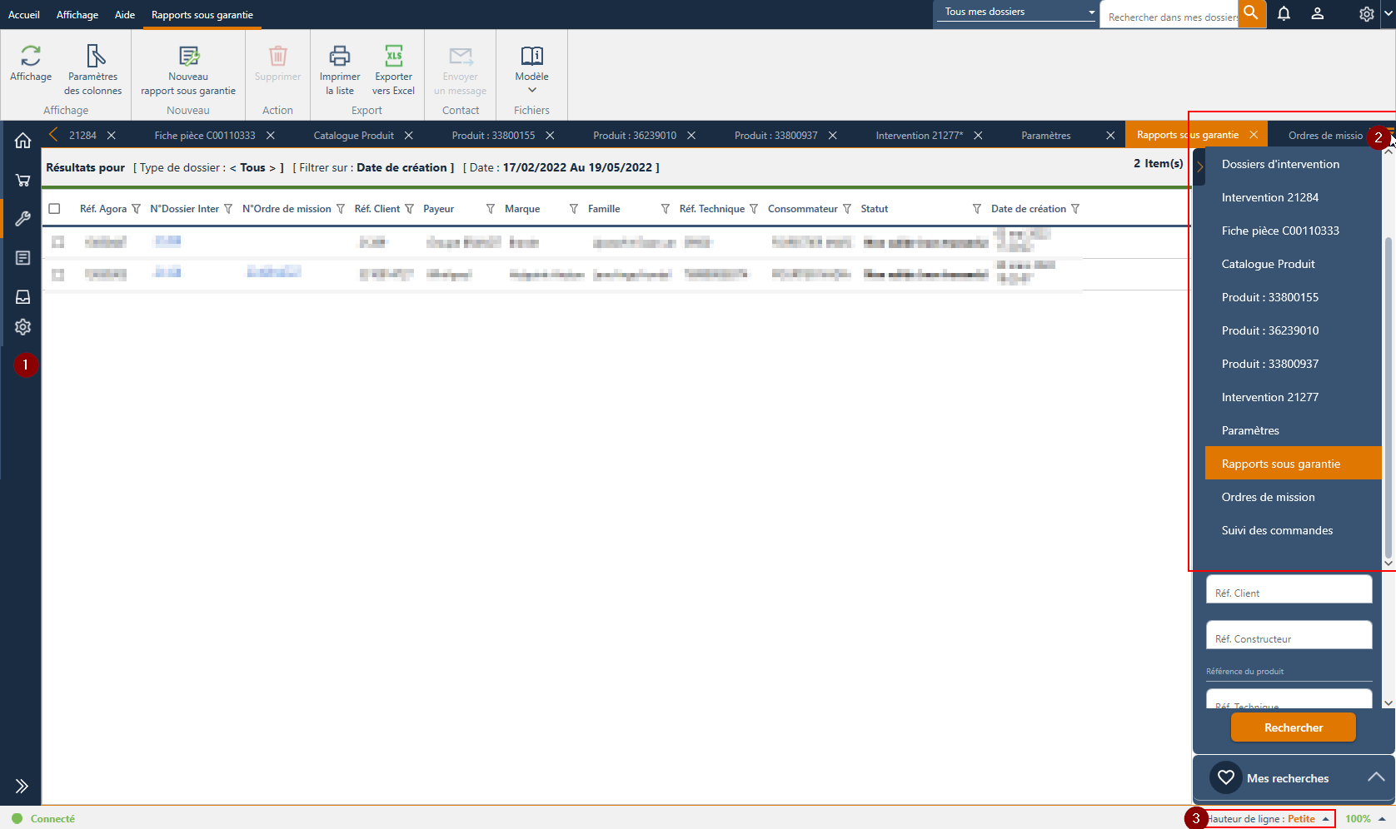This screenshot has width=1396, height=829.
Task: Open the notifications bell icon
Action: point(1284,13)
